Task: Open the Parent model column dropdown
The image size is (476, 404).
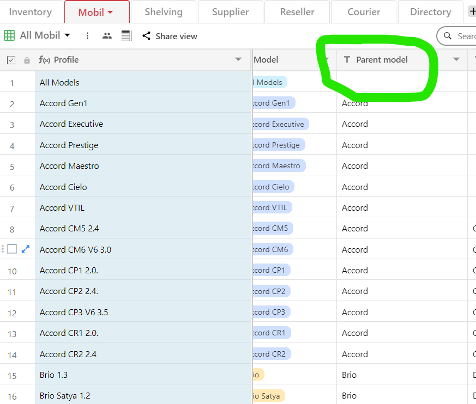Action: click(x=456, y=59)
